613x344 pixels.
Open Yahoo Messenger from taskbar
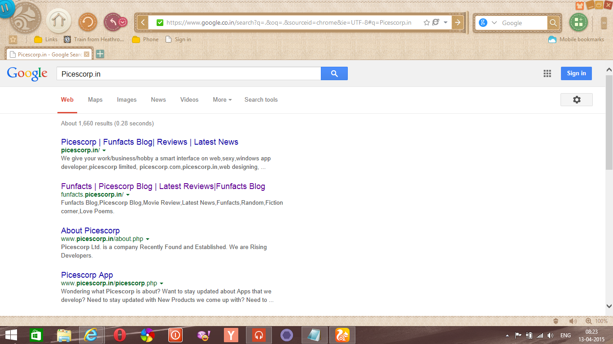tap(203, 335)
